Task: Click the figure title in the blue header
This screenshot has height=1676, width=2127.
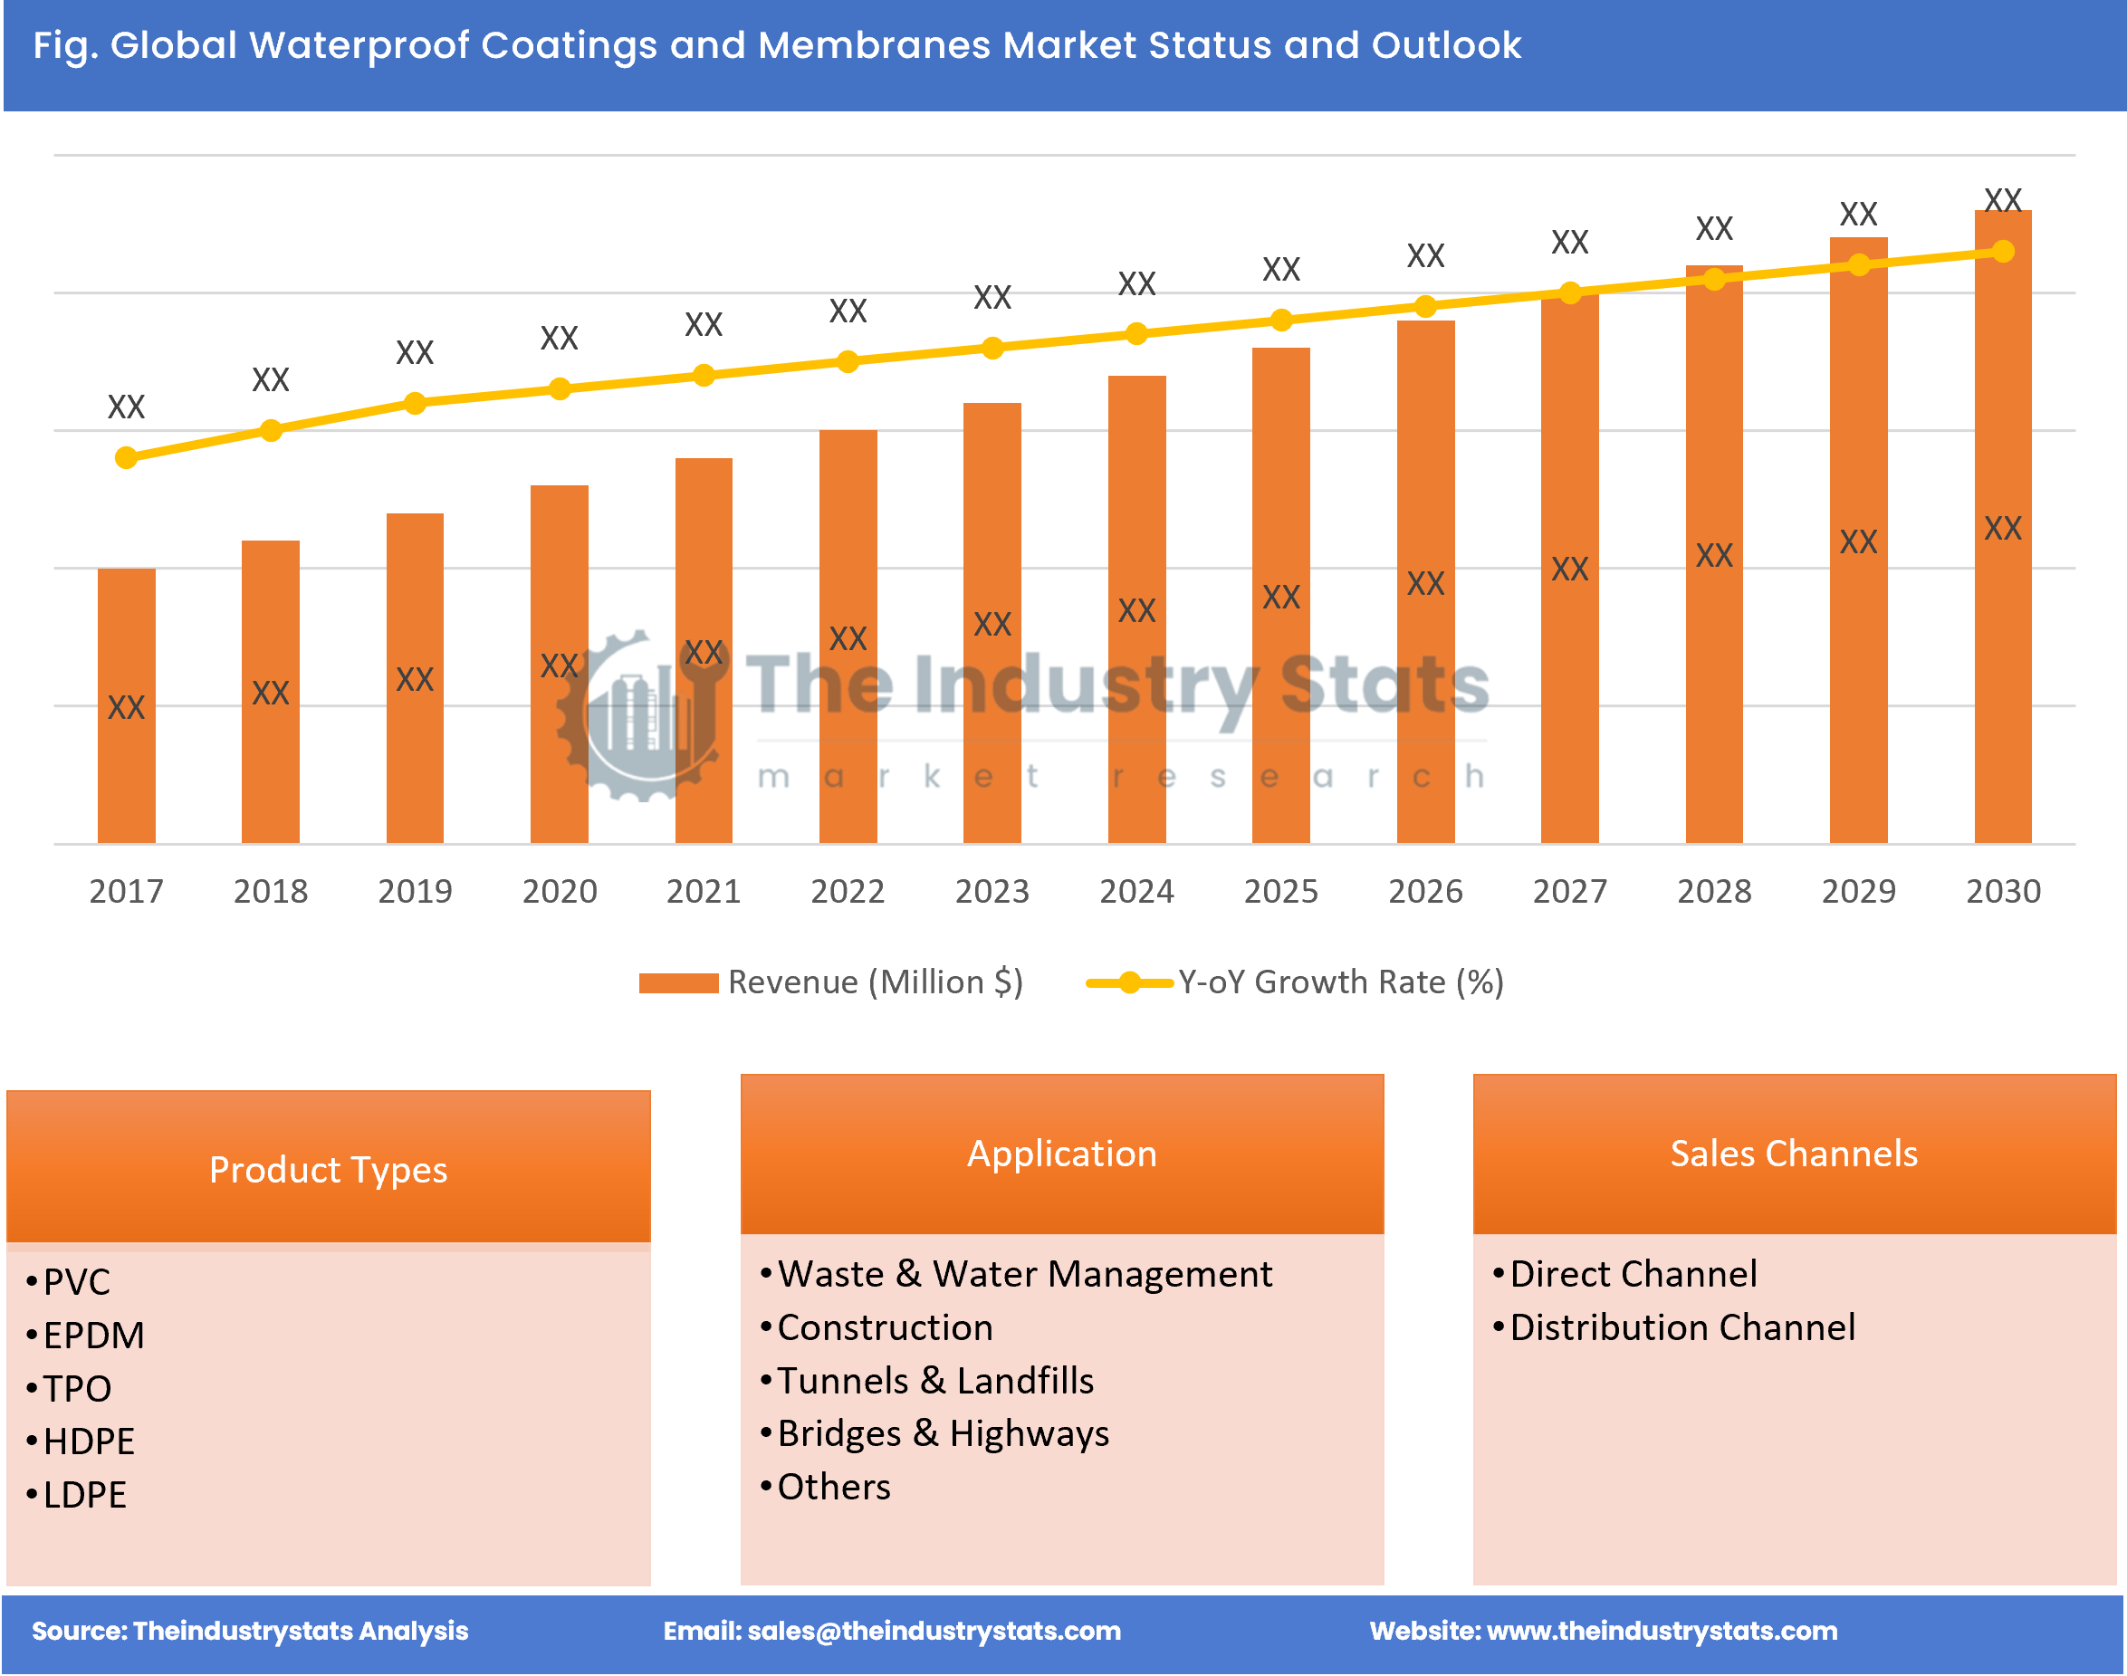Action: [777, 45]
